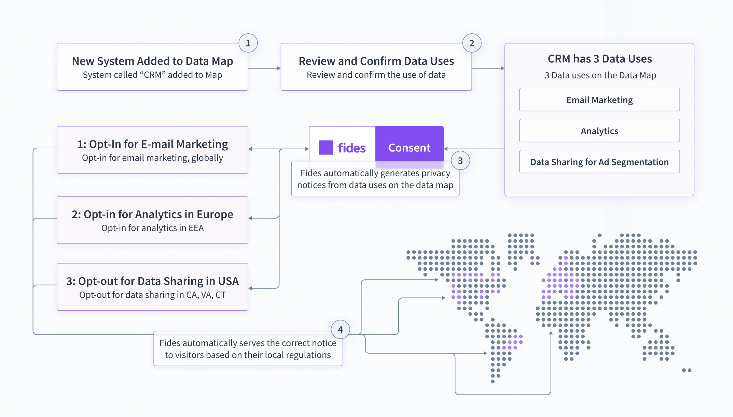733x417 pixels.
Task: Click the 'fides' wordmark text
Action: (x=351, y=148)
